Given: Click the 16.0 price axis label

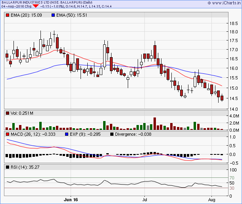Looking at the screenshot, I should click(234, 68).
